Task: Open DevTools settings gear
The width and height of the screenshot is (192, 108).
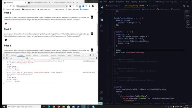Action: tap(90, 55)
